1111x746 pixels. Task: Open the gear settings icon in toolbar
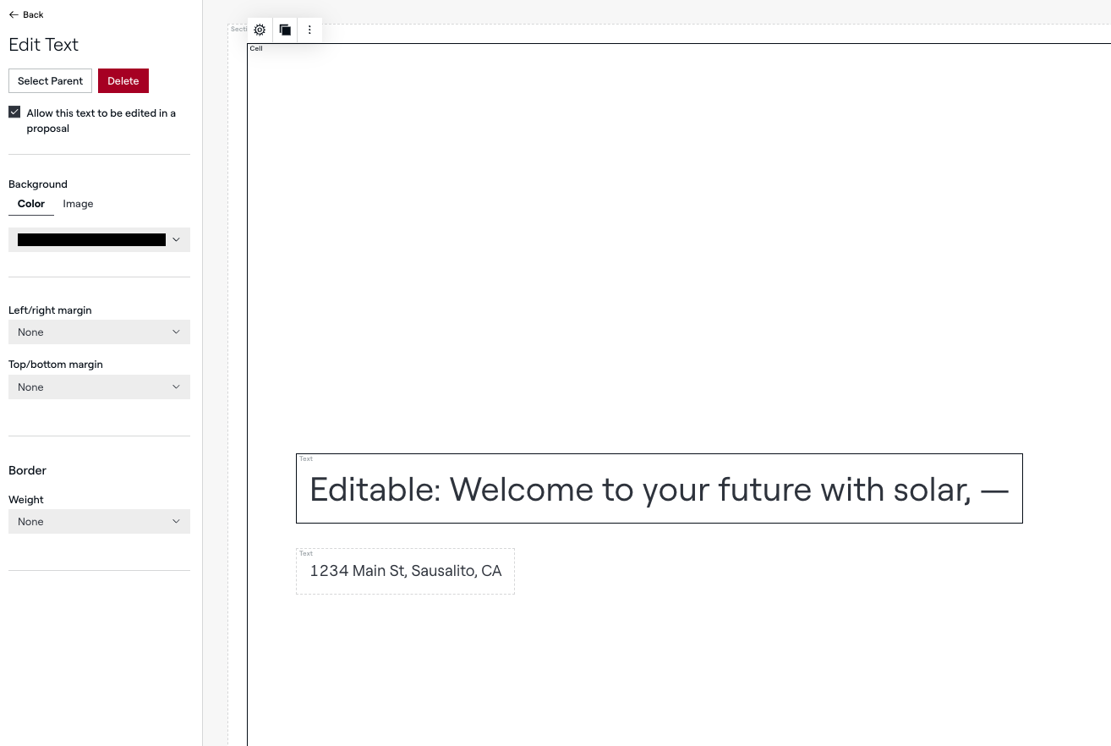tap(260, 30)
